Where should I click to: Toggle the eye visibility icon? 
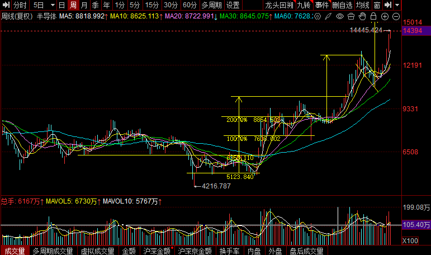(x=340, y=17)
